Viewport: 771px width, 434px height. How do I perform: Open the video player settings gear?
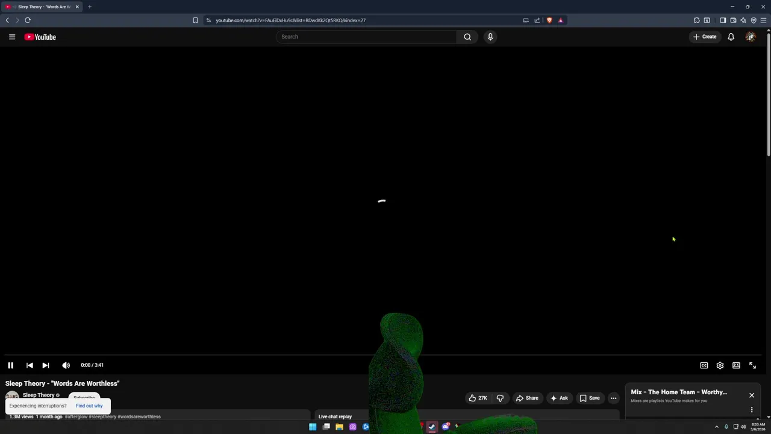coord(720,365)
